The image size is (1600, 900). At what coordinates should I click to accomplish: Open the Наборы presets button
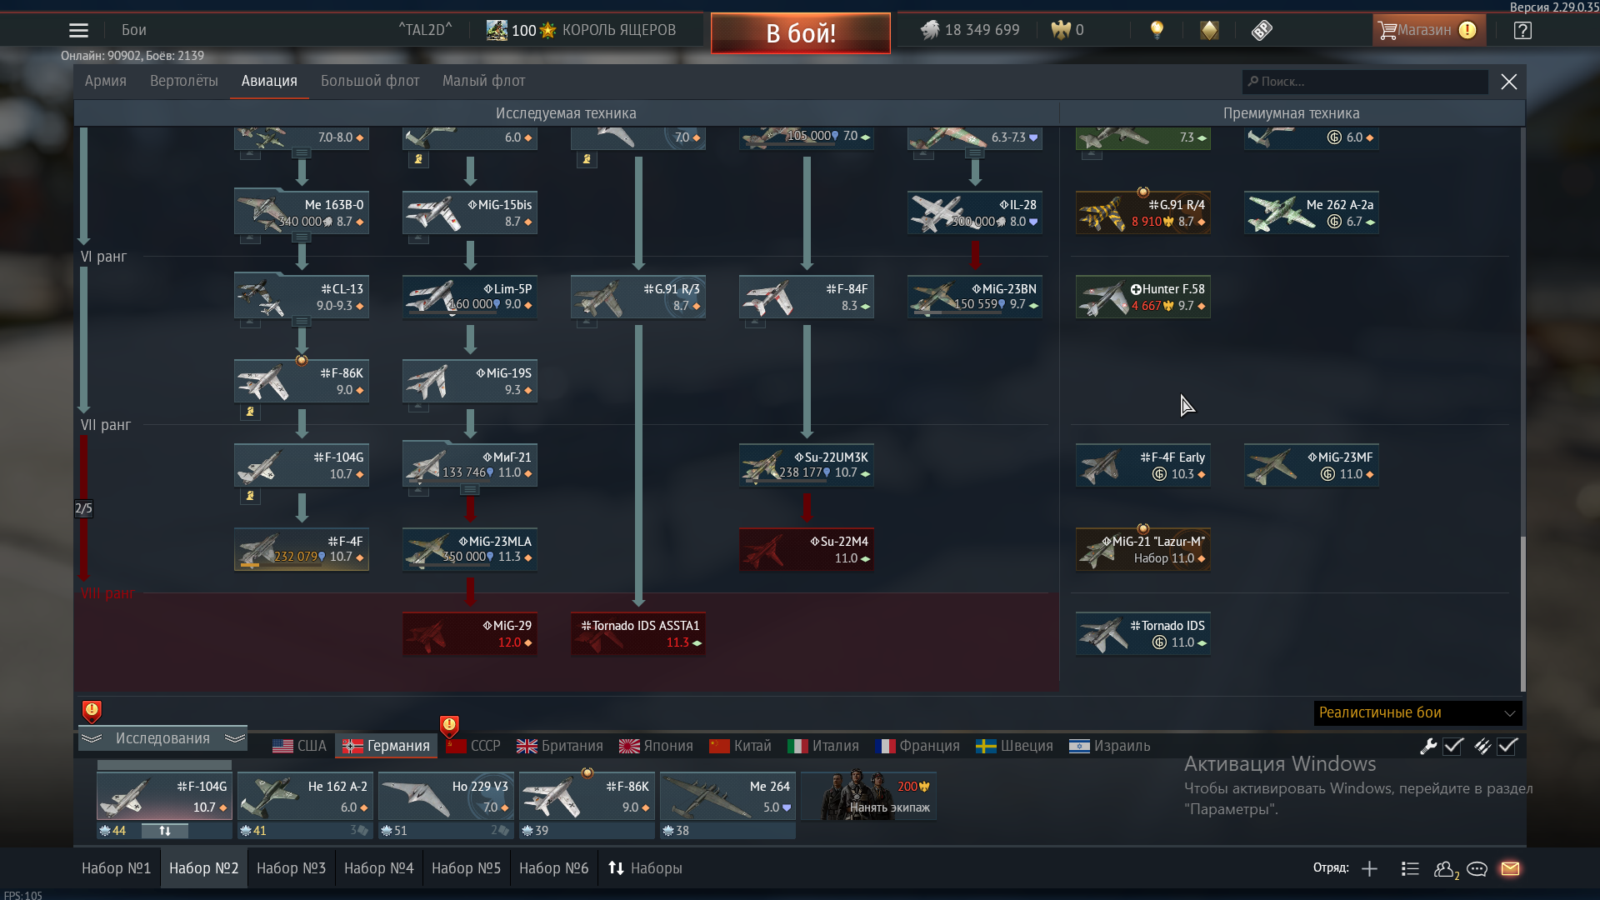tap(645, 868)
